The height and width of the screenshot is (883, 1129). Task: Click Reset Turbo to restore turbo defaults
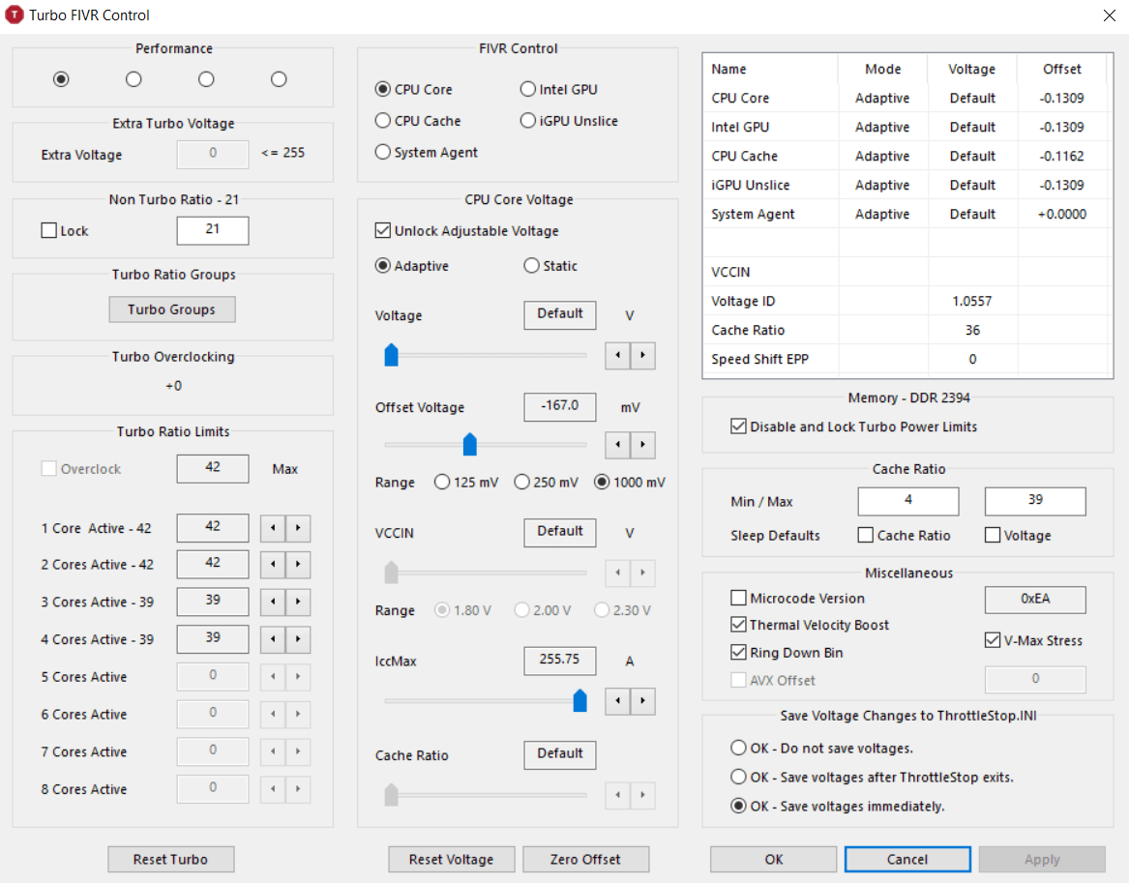pyautogui.click(x=170, y=859)
